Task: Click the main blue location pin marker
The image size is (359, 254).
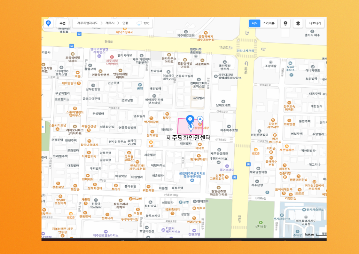Action: (190, 120)
